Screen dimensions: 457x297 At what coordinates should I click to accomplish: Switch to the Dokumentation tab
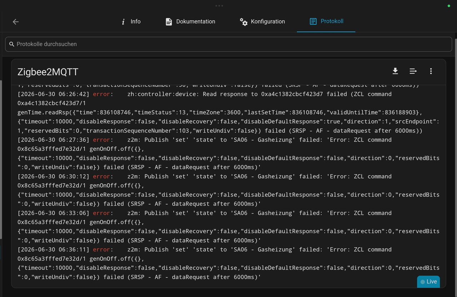(190, 21)
